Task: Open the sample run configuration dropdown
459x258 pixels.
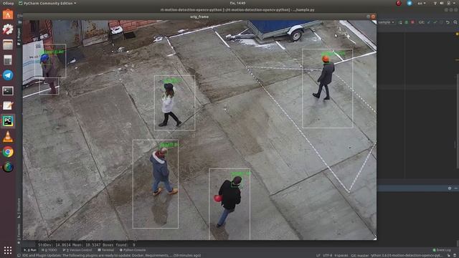Action: pyautogui.click(x=386, y=22)
